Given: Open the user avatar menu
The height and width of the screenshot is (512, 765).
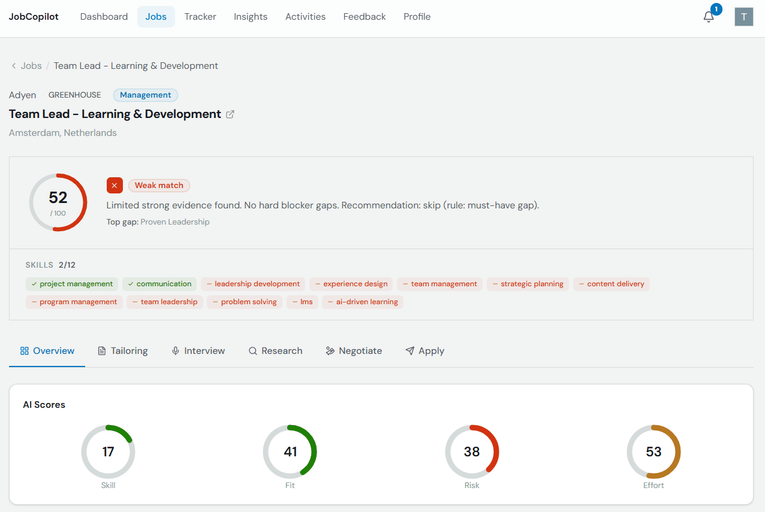Looking at the screenshot, I should tap(743, 17).
